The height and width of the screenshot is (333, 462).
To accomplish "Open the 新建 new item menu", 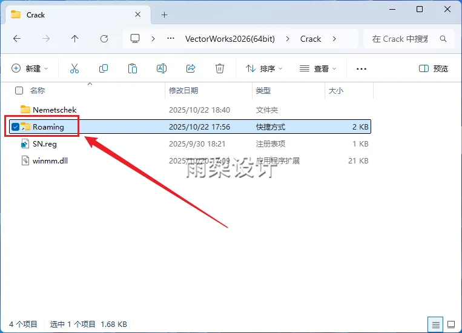I will coord(30,68).
